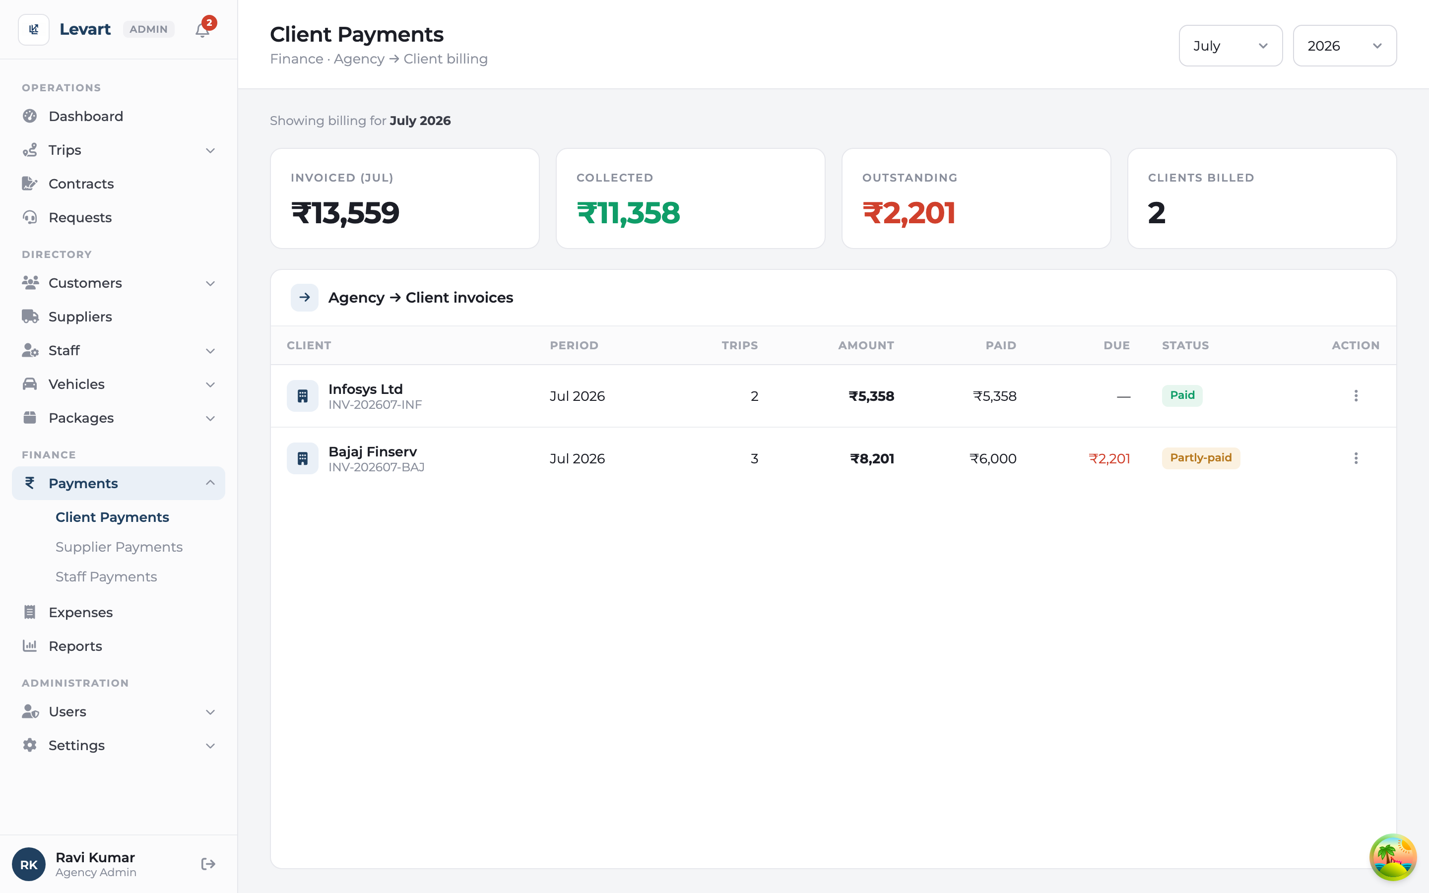This screenshot has height=893, width=1429.
Task: Click the Outstanding summary card
Action: click(x=976, y=198)
